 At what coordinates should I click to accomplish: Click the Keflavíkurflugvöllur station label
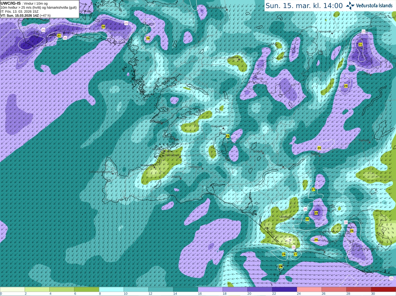click(x=100, y=171)
